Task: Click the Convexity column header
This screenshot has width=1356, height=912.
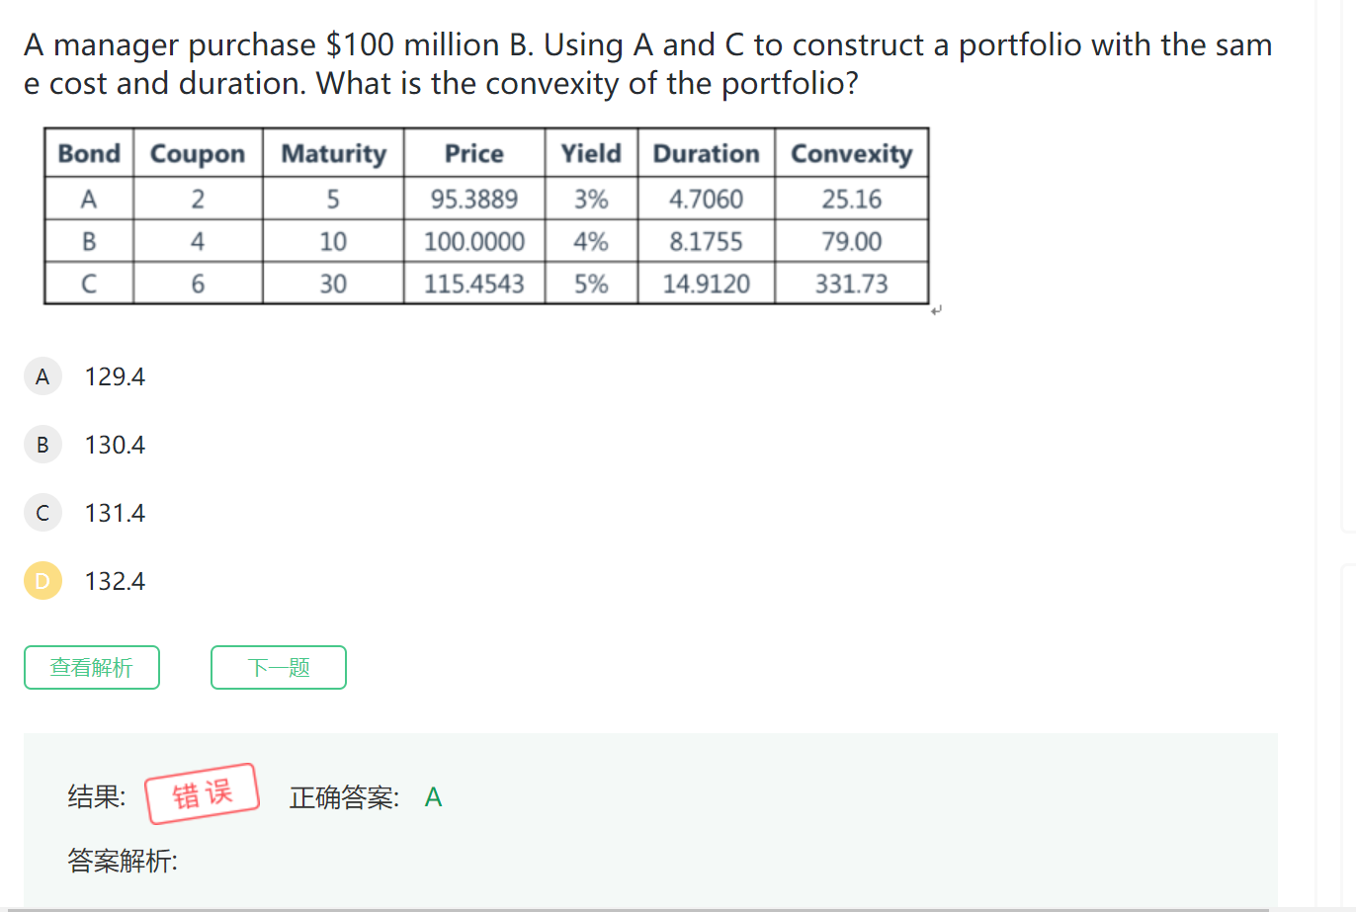Action: point(851,154)
